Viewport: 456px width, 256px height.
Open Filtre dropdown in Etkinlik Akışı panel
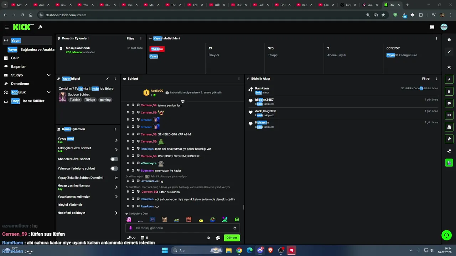coord(426,79)
